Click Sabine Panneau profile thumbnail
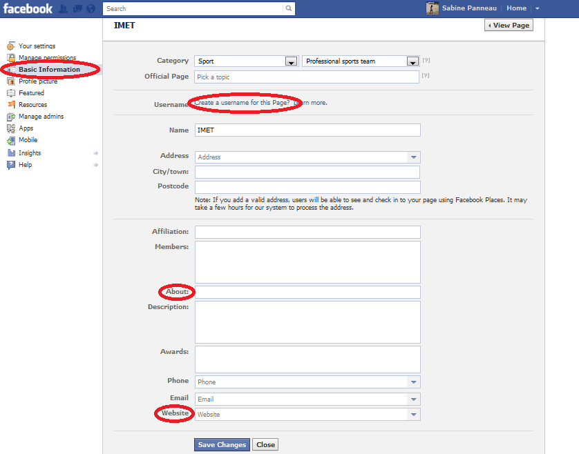The image size is (579, 454). click(432, 8)
